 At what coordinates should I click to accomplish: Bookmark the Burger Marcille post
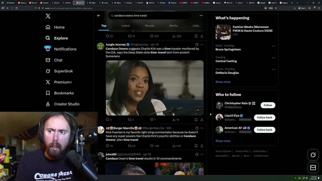(196, 146)
